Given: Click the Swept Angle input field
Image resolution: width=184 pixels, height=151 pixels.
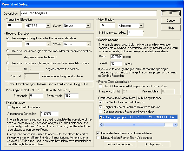Looking at the screenshot, I should pyautogui.click(x=71, y=96).
